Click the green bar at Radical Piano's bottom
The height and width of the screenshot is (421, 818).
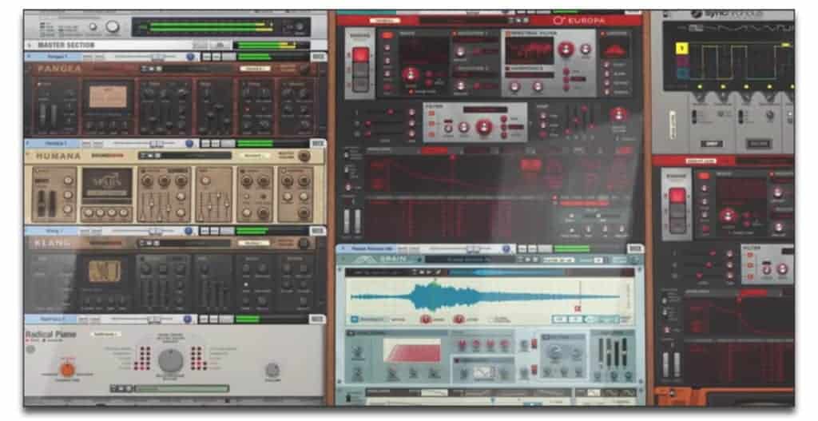[x=181, y=388]
